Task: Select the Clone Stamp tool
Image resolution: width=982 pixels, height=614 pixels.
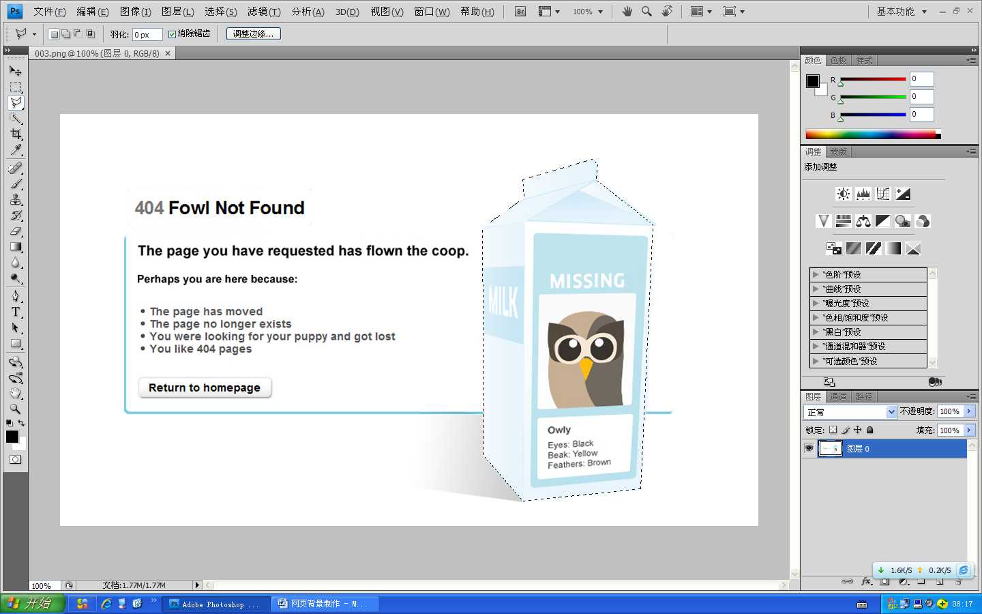Action: [16, 199]
